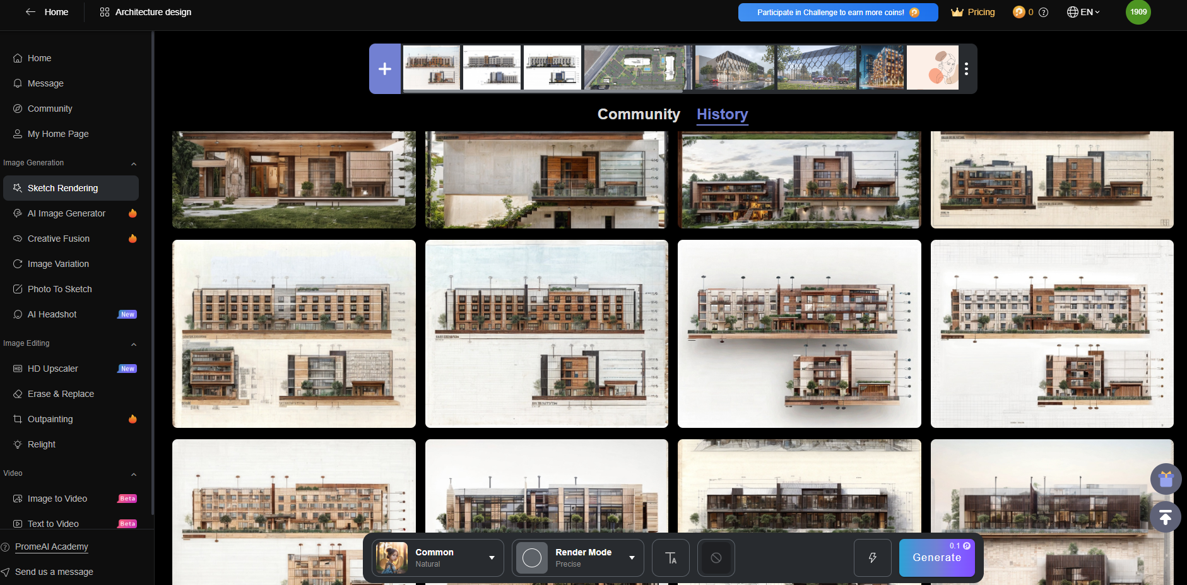Screen dimensions: 1187x585
Task: Select the Creative Fusion tool
Action: click(58, 239)
